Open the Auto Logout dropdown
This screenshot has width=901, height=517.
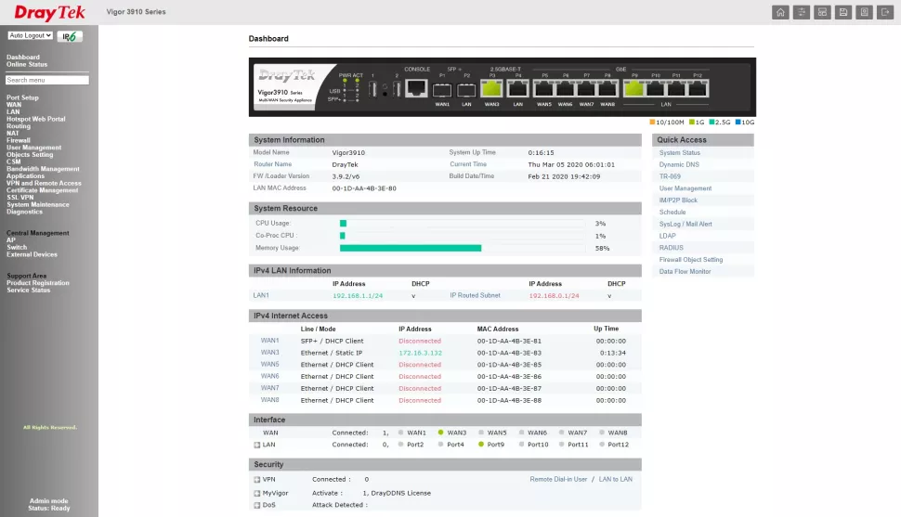(x=31, y=35)
